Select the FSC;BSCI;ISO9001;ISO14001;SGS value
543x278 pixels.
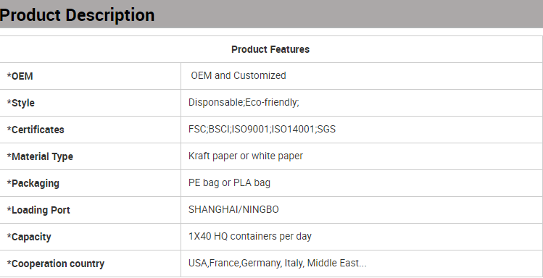coord(262,130)
